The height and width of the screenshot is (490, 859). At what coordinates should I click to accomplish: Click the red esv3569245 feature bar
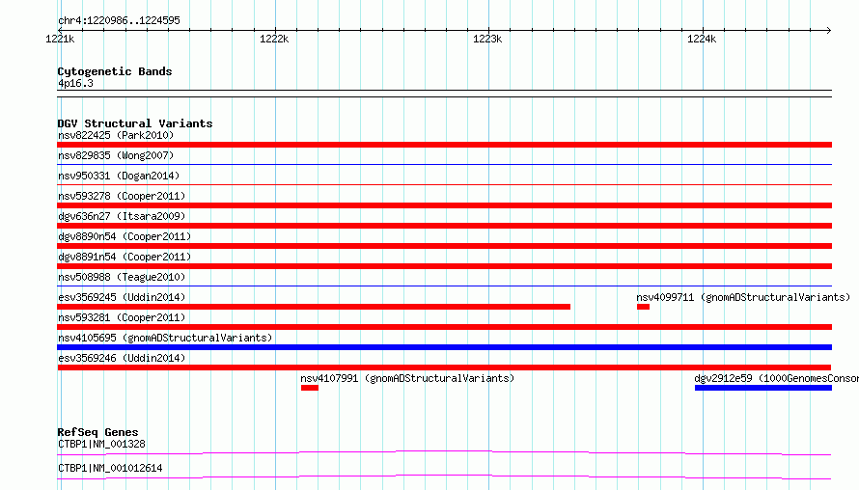(x=314, y=307)
